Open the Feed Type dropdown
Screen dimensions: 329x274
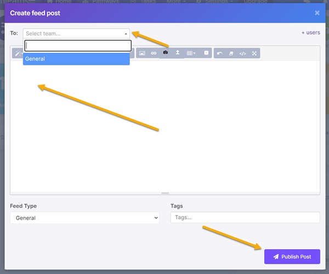point(84,218)
